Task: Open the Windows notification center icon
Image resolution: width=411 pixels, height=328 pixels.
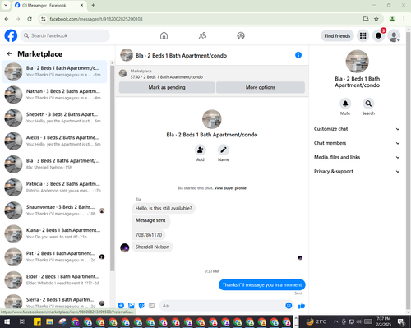Action: tap(401, 321)
